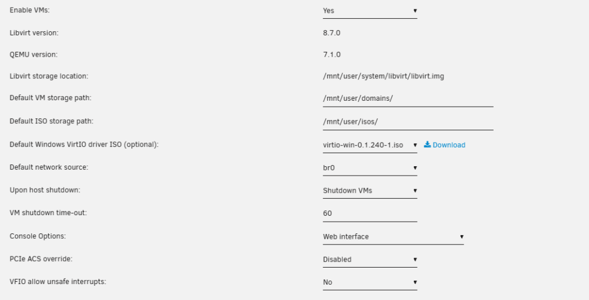The height and width of the screenshot is (300, 589).
Task: Open the Enable VMs dropdown
Action: [x=370, y=11]
